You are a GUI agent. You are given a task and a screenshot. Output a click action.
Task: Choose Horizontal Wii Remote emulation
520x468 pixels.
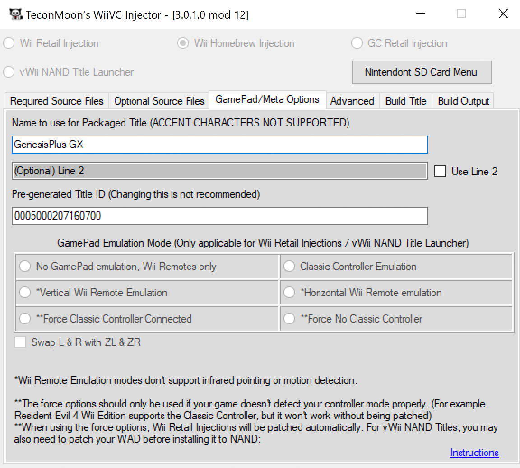pos(289,292)
